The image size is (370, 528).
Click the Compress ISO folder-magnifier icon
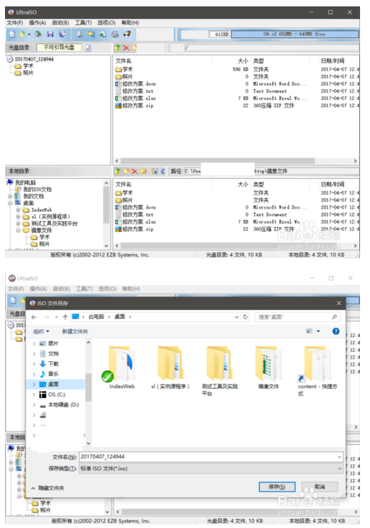91,34
